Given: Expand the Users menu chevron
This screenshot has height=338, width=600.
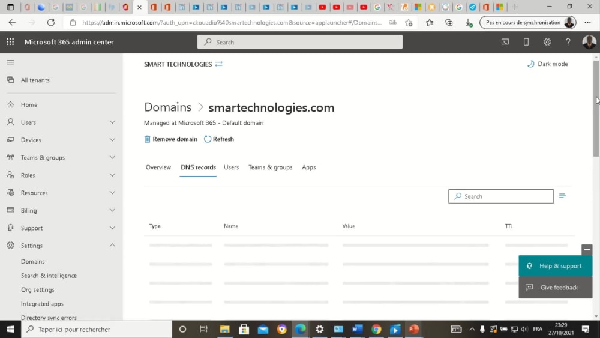Looking at the screenshot, I should pos(112,122).
